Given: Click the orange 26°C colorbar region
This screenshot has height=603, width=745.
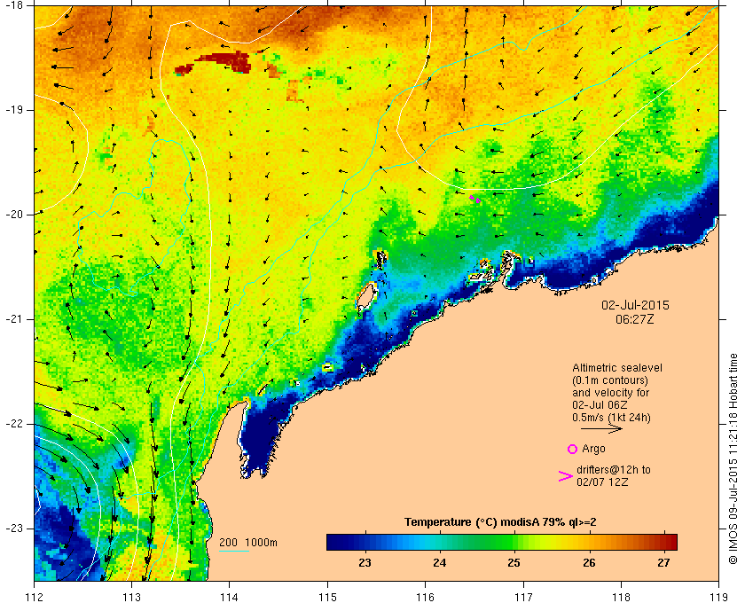Looking at the screenshot, I should [x=589, y=542].
